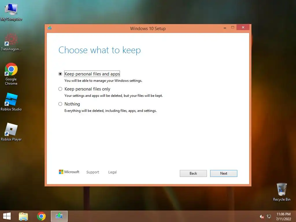Go Back to the previous setup page
Screen dimensions: 296x222
pyautogui.click(x=193, y=173)
